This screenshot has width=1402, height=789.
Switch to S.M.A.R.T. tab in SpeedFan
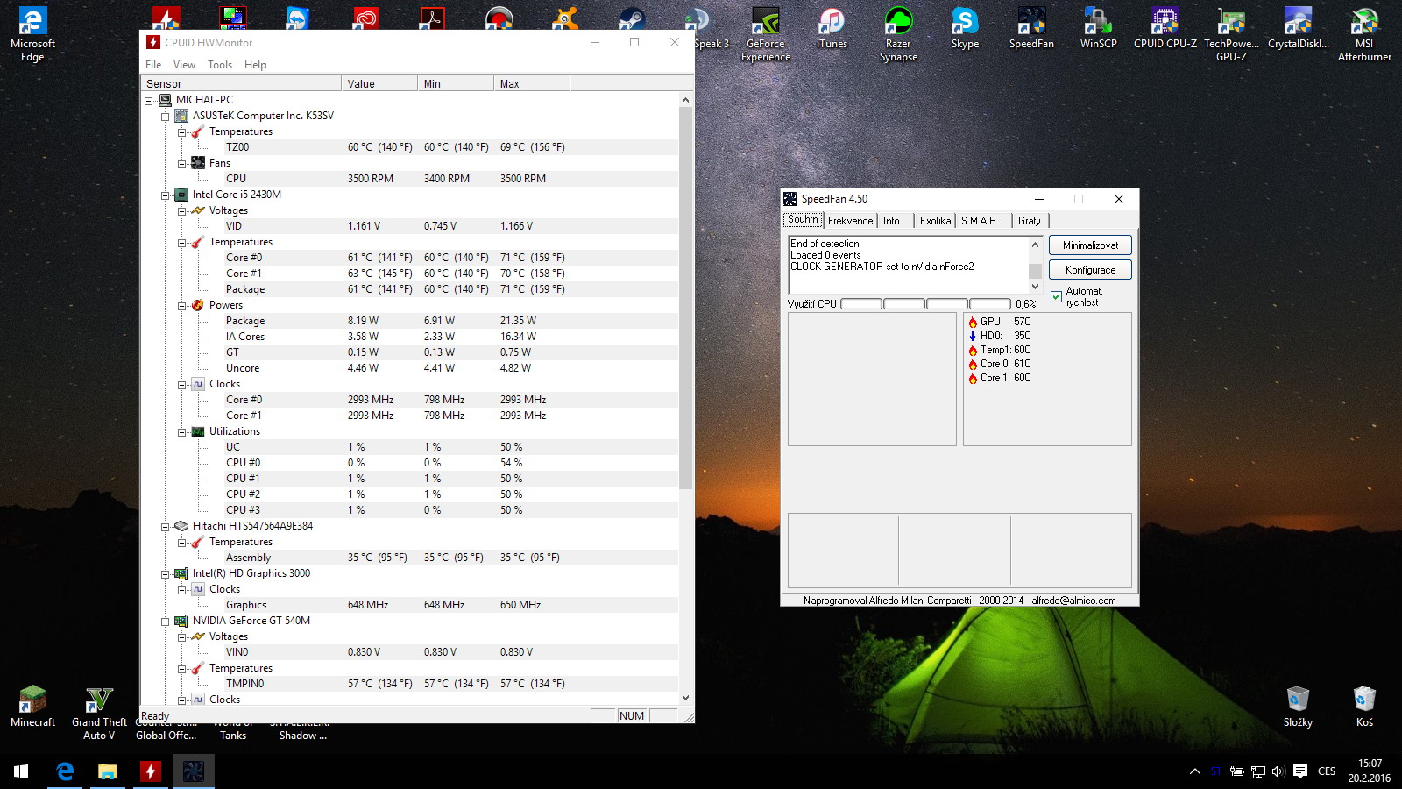(x=984, y=221)
